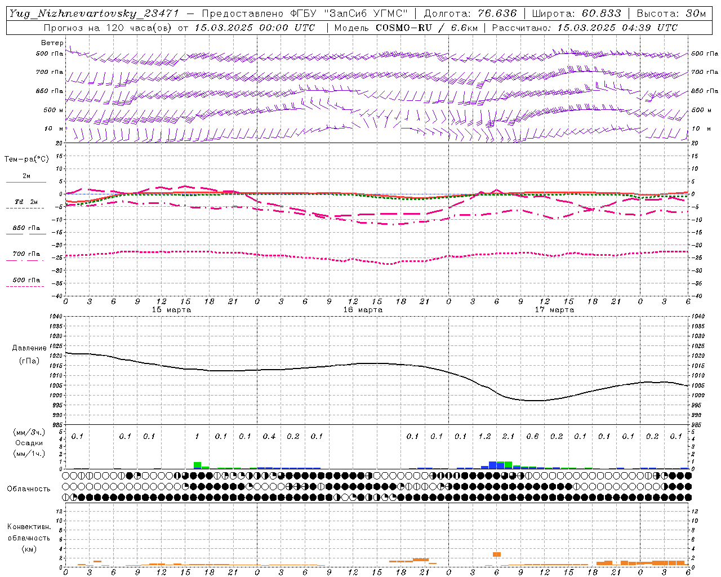Image resolution: width=721 pixels, height=577 pixels.
Task: Click the '1.2' precipitation value
Action: pos(485,437)
